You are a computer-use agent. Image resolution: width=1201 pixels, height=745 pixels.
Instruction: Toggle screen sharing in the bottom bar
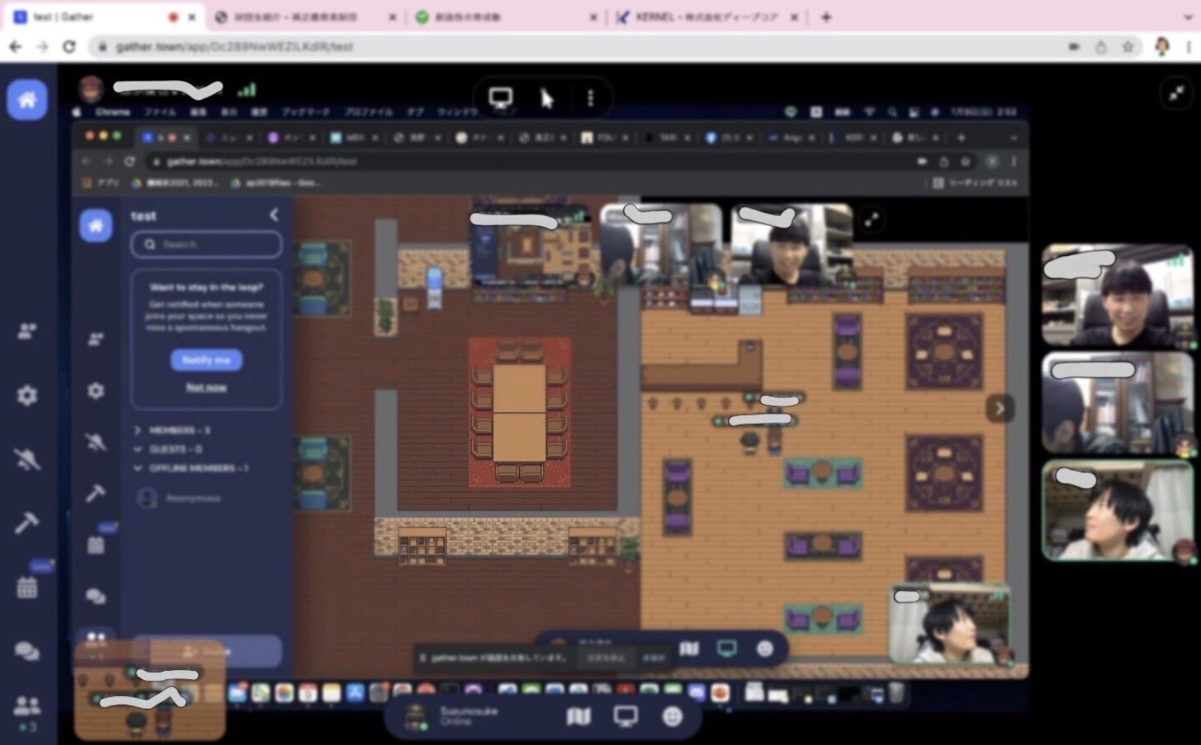(625, 716)
